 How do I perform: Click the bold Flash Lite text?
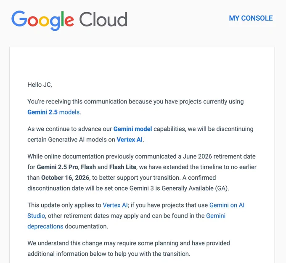click(123, 167)
